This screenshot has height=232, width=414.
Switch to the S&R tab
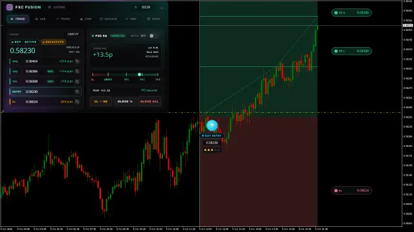point(40,19)
